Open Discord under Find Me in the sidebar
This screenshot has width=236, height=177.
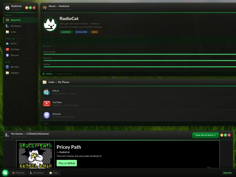[21, 55]
